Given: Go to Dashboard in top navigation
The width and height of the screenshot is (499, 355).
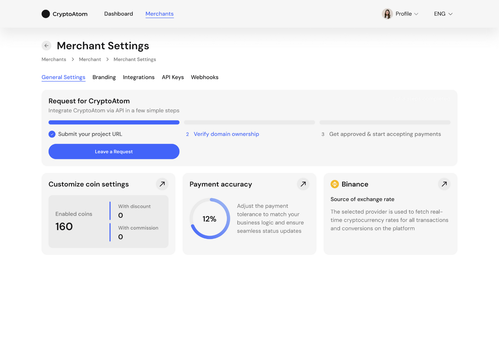Looking at the screenshot, I should (x=118, y=14).
